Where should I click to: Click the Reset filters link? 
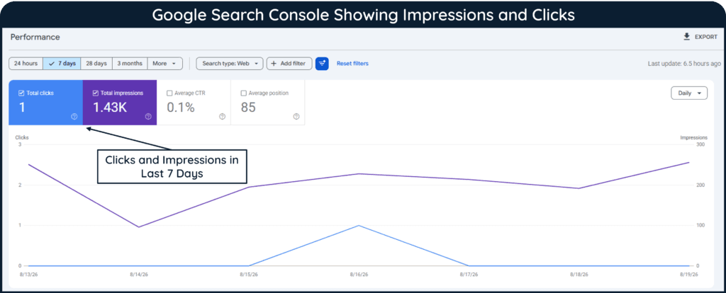352,63
